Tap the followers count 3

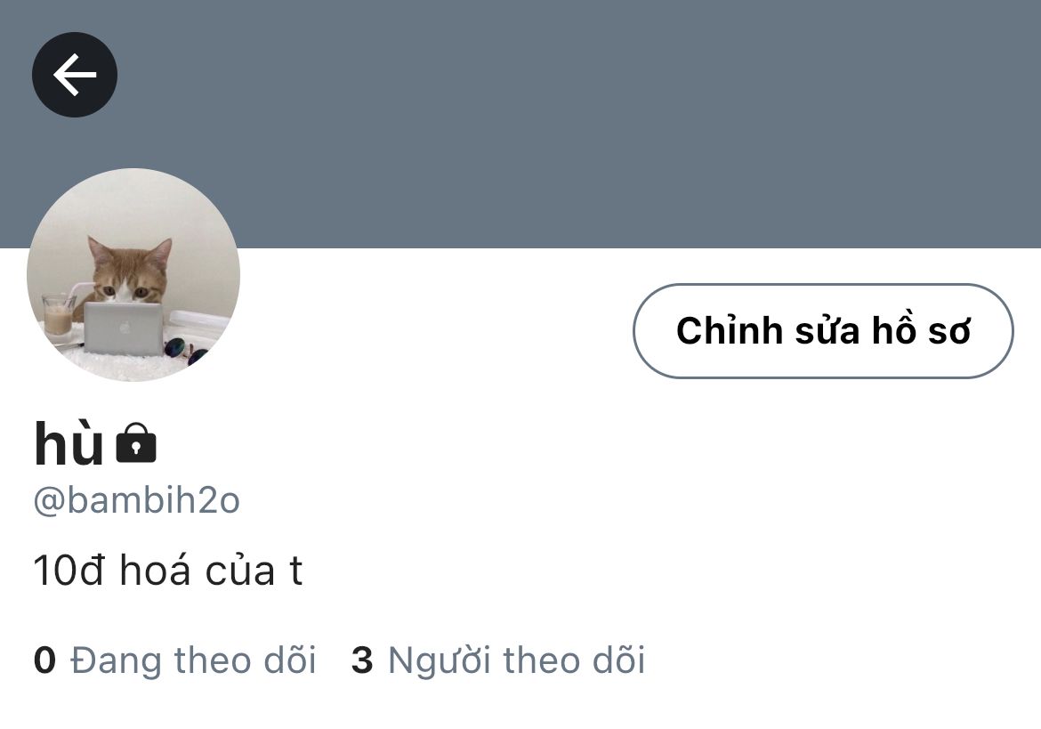coord(362,660)
